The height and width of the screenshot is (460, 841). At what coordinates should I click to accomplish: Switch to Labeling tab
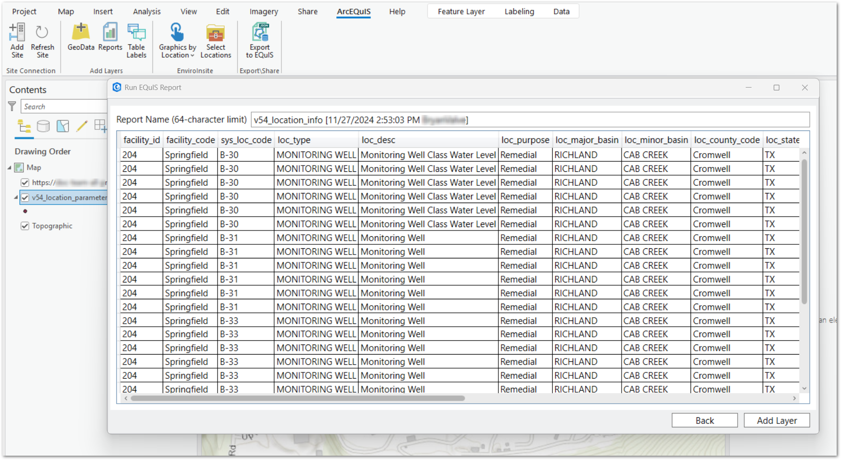coord(519,12)
